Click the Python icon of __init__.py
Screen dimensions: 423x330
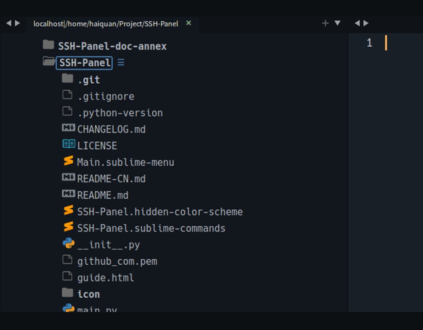tap(69, 243)
